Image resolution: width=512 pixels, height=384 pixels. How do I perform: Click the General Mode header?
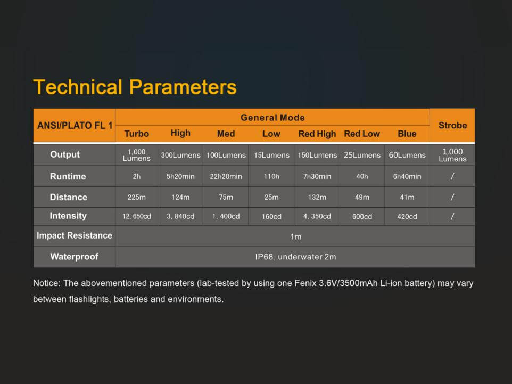[272, 117]
